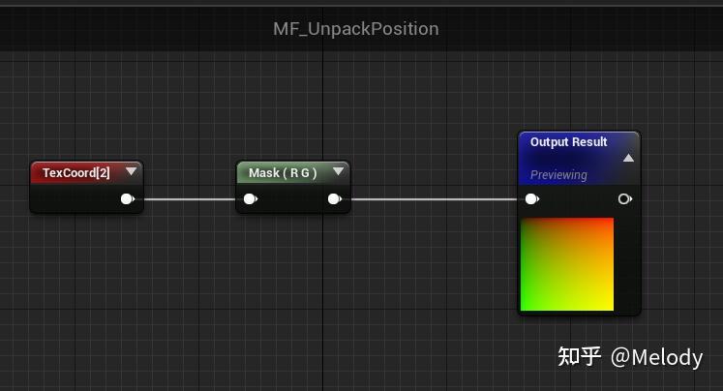Click empty graph canvas below TexCoord node
Screen dimensions: 723x391
87,281
